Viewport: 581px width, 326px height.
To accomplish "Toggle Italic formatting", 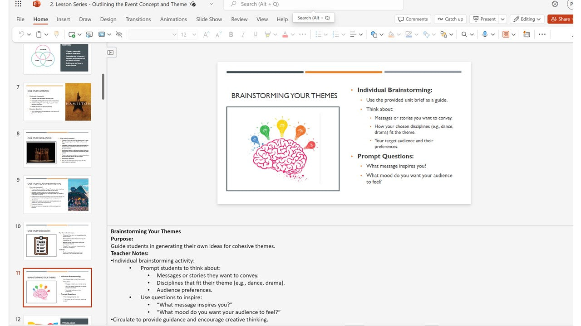I will tap(243, 34).
